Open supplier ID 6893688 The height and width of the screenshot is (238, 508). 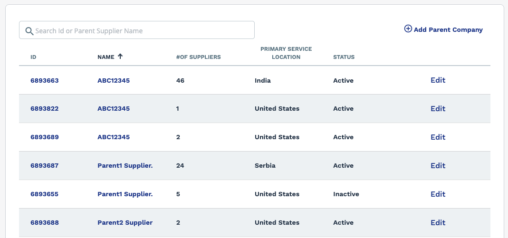45,223
